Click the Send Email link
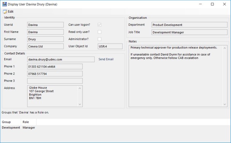231x143 pixels. tap(106, 59)
